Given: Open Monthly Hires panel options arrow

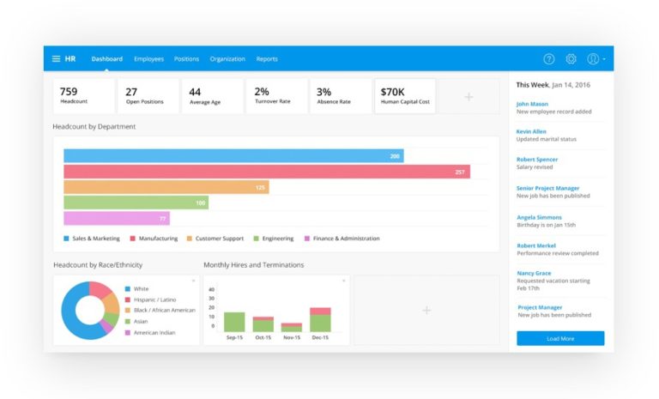Looking at the screenshot, I should point(344,281).
